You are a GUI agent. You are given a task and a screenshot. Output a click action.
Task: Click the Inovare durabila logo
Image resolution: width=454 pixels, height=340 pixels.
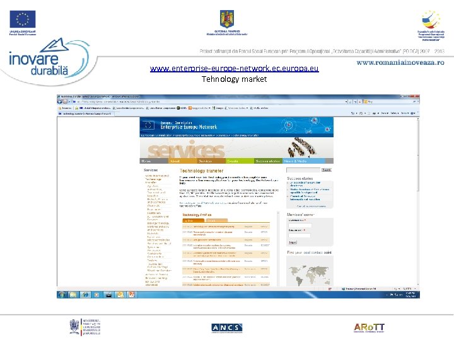point(49,59)
